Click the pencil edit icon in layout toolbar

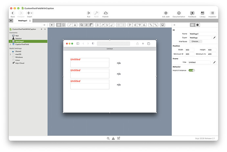click(x=70, y=25)
